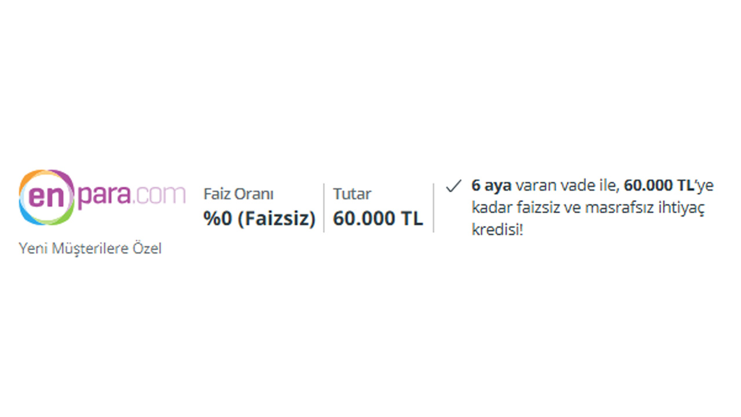Click the bold "6 aya" text
This screenshot has height=417, width=741.
pyautogui.click(x=491, y=186)
